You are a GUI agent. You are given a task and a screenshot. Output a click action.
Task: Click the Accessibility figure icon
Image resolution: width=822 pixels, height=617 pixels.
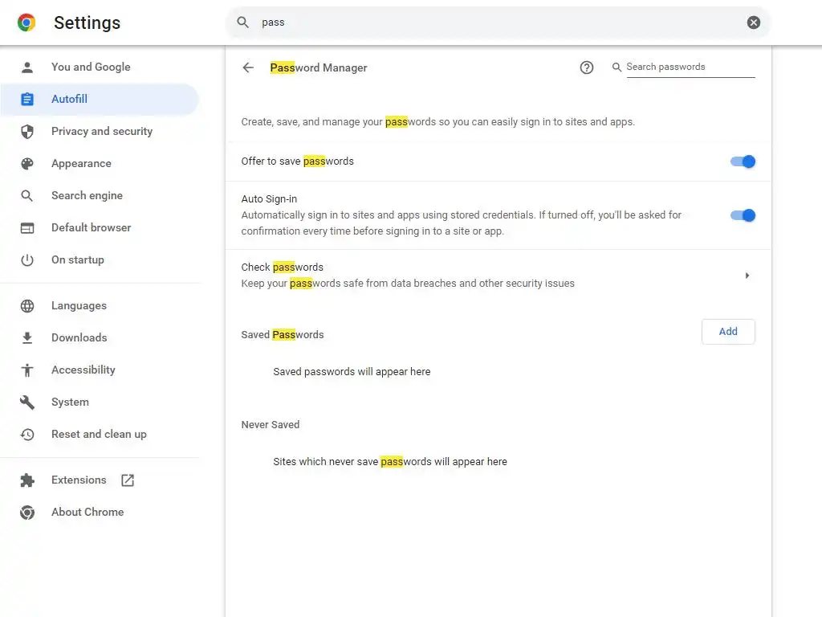(x=27, y=370)
